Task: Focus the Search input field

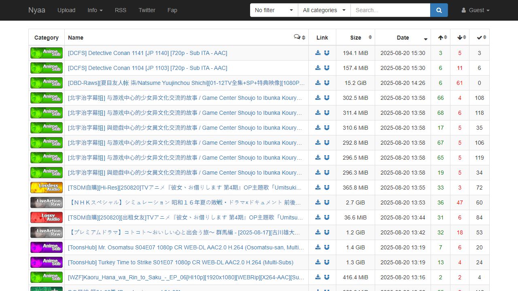Action: (390, 10)
